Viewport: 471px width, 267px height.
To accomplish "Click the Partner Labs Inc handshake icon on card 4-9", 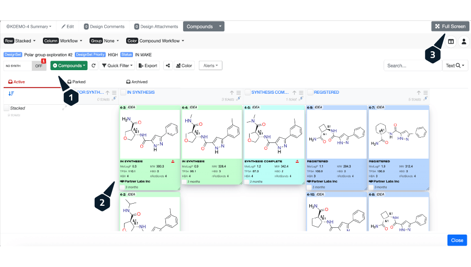I will click(309, 182).
